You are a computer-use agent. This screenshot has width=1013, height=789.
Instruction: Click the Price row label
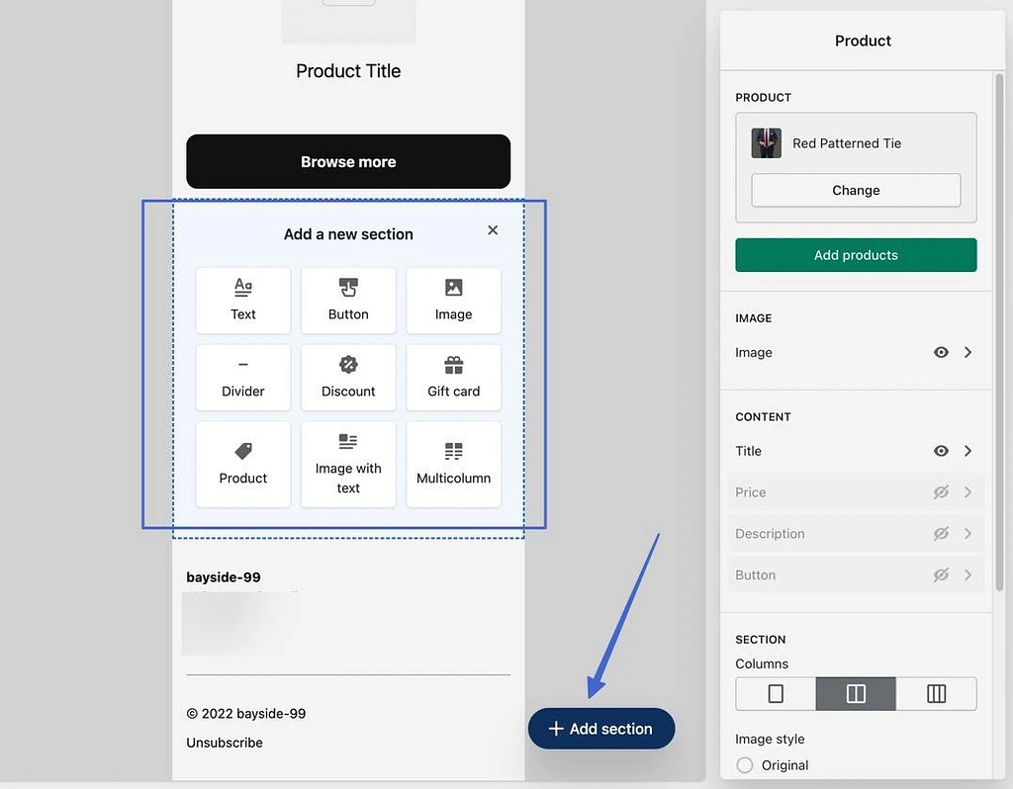(x=751, y=492)
